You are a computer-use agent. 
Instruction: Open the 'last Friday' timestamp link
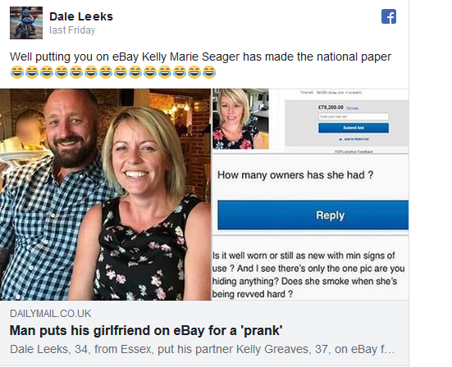72,30
